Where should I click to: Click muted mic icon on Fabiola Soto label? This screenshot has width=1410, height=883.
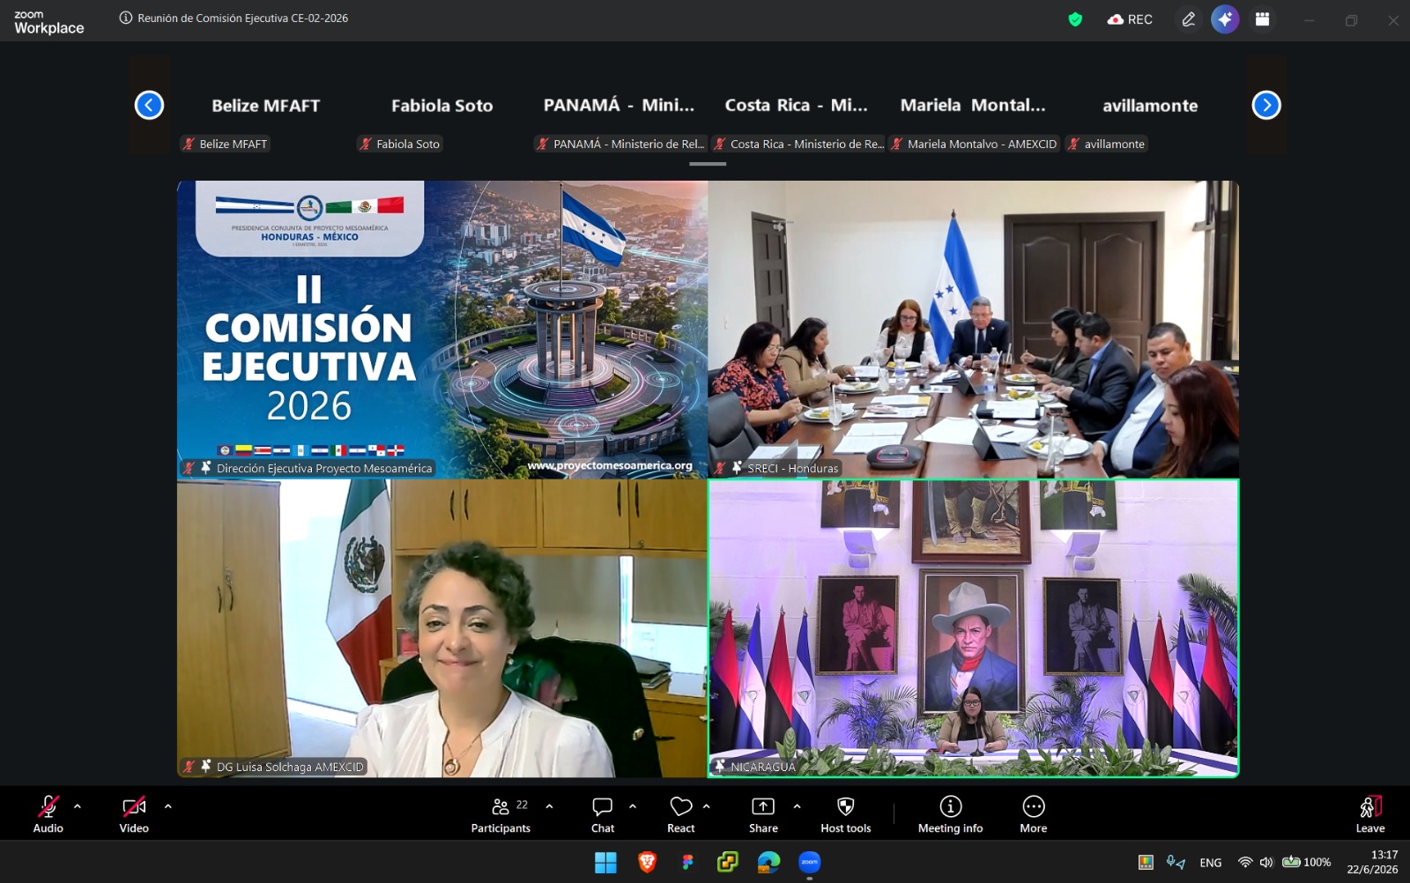pos(366,144)
